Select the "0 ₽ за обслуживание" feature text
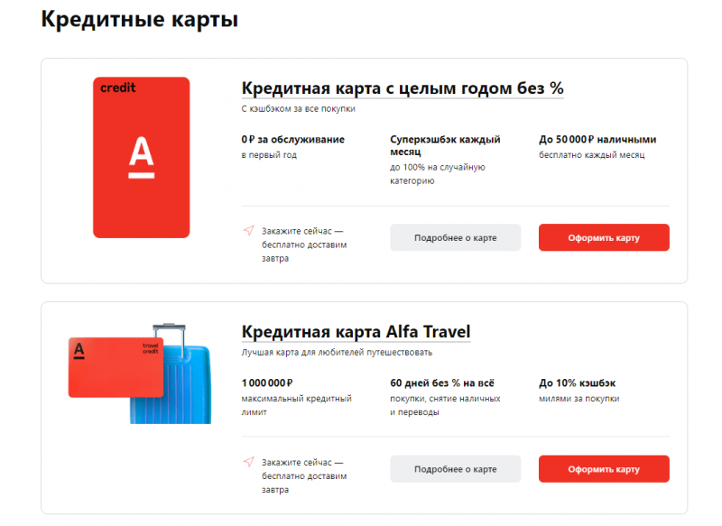 (x=292, y=140)
